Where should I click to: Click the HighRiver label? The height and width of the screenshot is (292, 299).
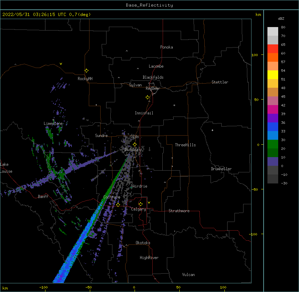click(149, 258)
